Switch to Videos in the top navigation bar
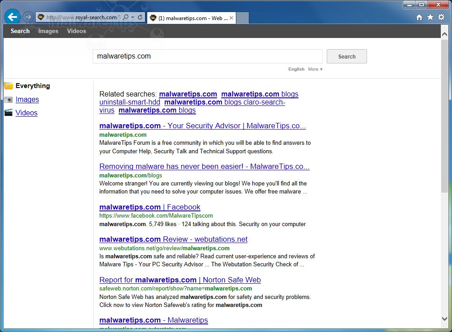The image size is (452, 332). pyautogui.click(x=76, y=31)
